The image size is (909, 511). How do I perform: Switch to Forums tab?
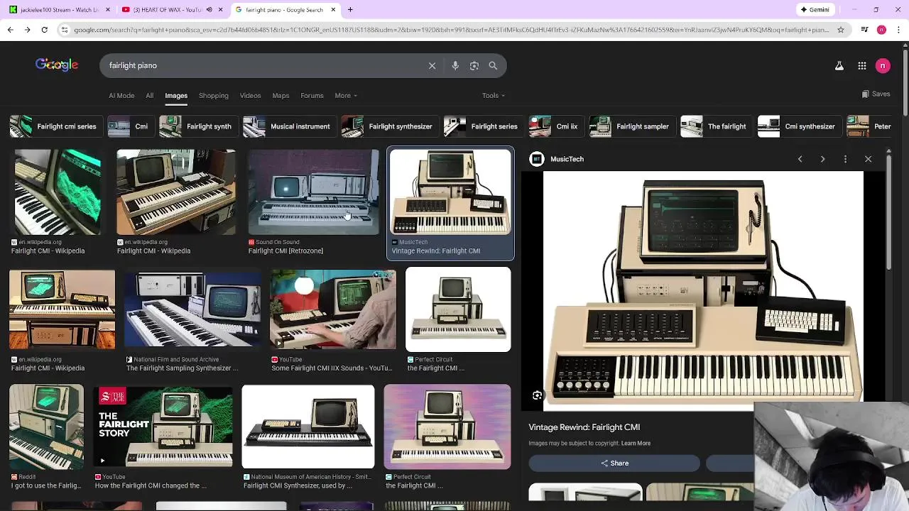pos(312,95)
